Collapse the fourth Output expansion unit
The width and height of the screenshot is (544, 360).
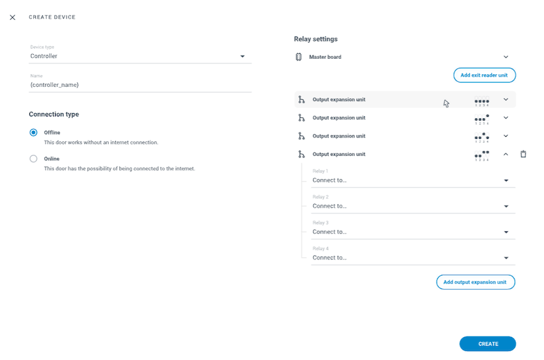(x=506, y=154)
